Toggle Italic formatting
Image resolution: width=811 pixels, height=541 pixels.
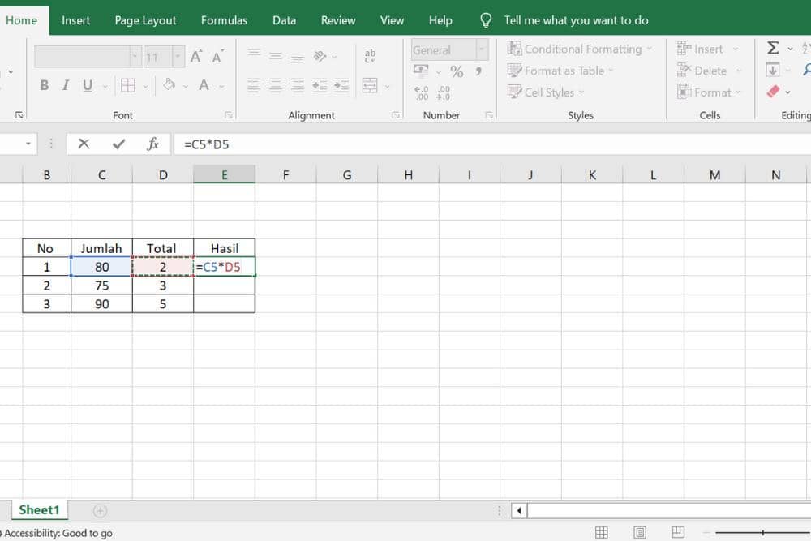[x=66, y=85]
